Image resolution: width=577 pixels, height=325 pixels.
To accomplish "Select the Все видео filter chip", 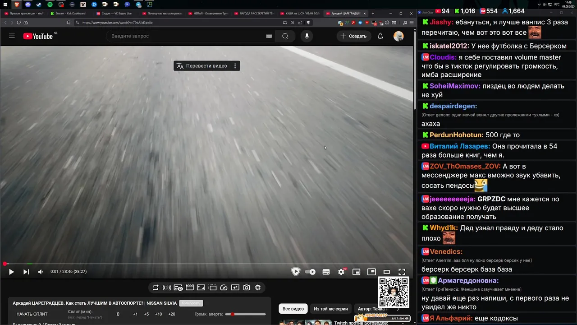I will click(293, 309).
